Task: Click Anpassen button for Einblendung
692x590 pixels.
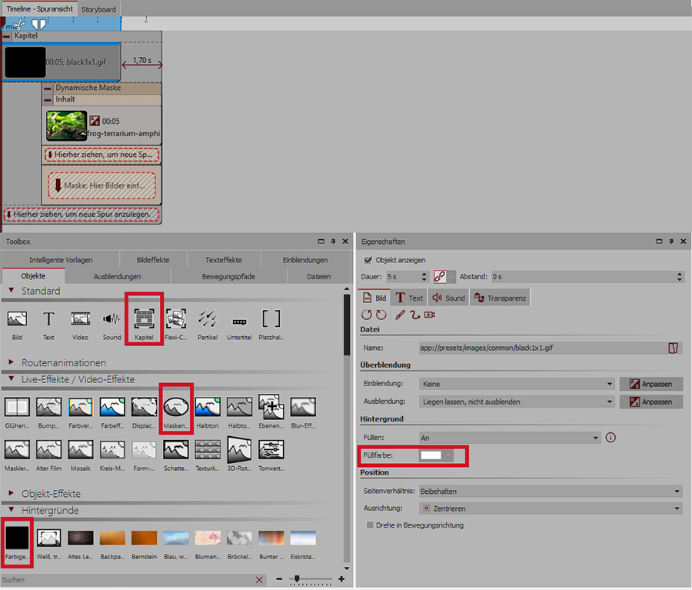Action: click(x=650, y=384)
